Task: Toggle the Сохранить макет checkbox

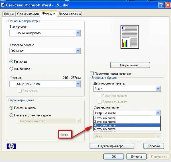Action: tap(99, 102)
